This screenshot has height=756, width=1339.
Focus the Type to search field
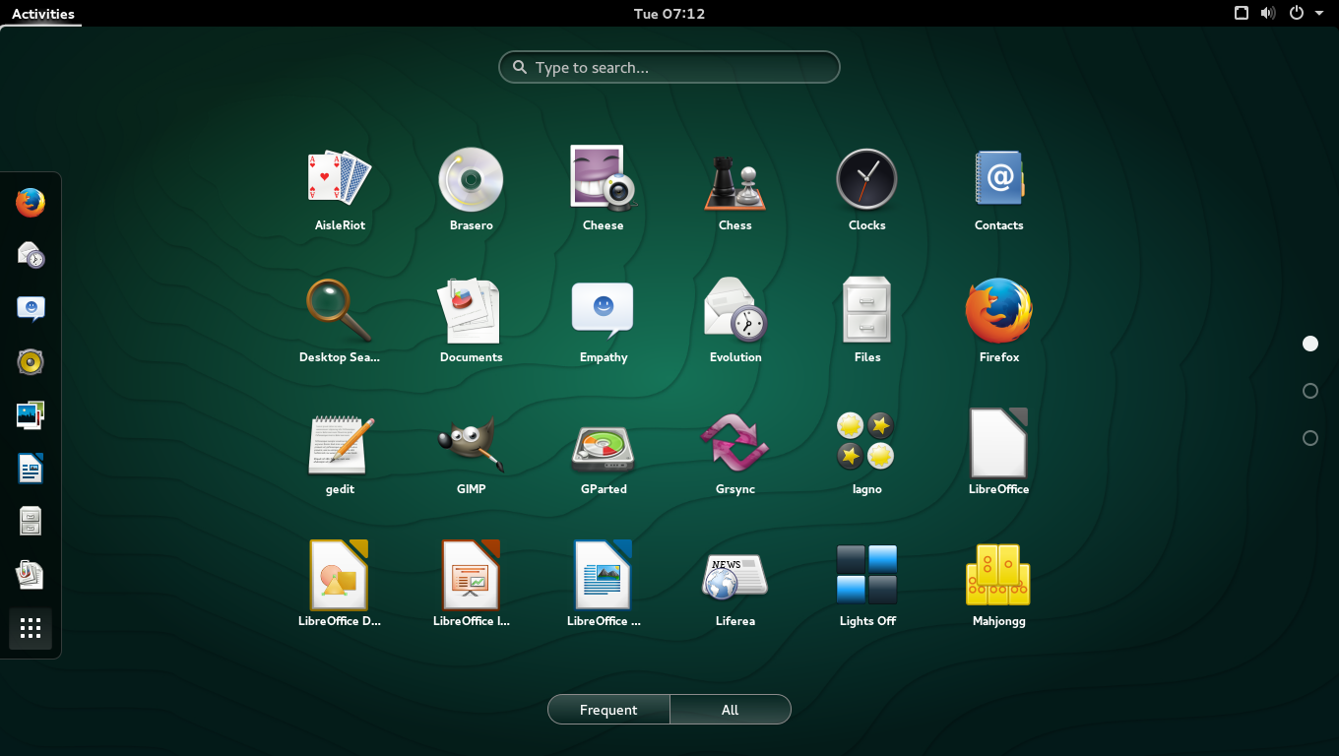point(669,68)
